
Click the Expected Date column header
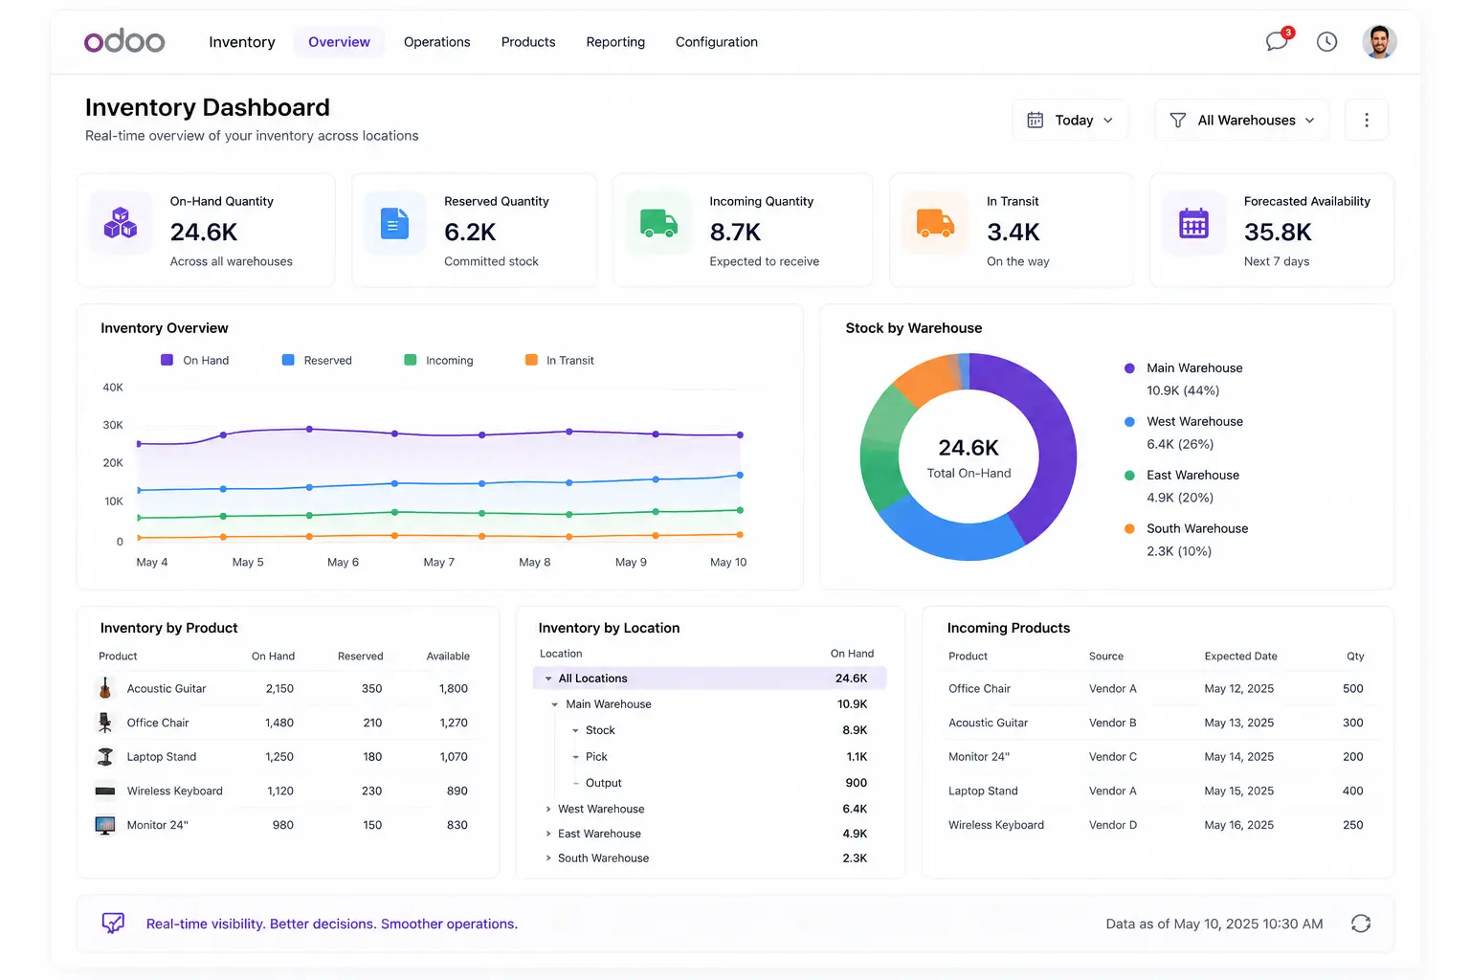click(x=1240, y=657)
